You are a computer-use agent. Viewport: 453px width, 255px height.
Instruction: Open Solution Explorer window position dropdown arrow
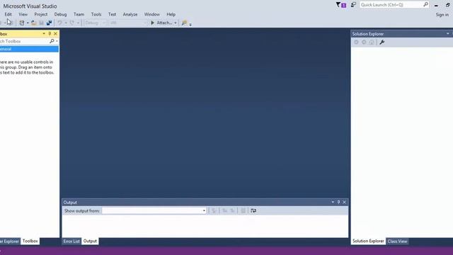[448, 34]
